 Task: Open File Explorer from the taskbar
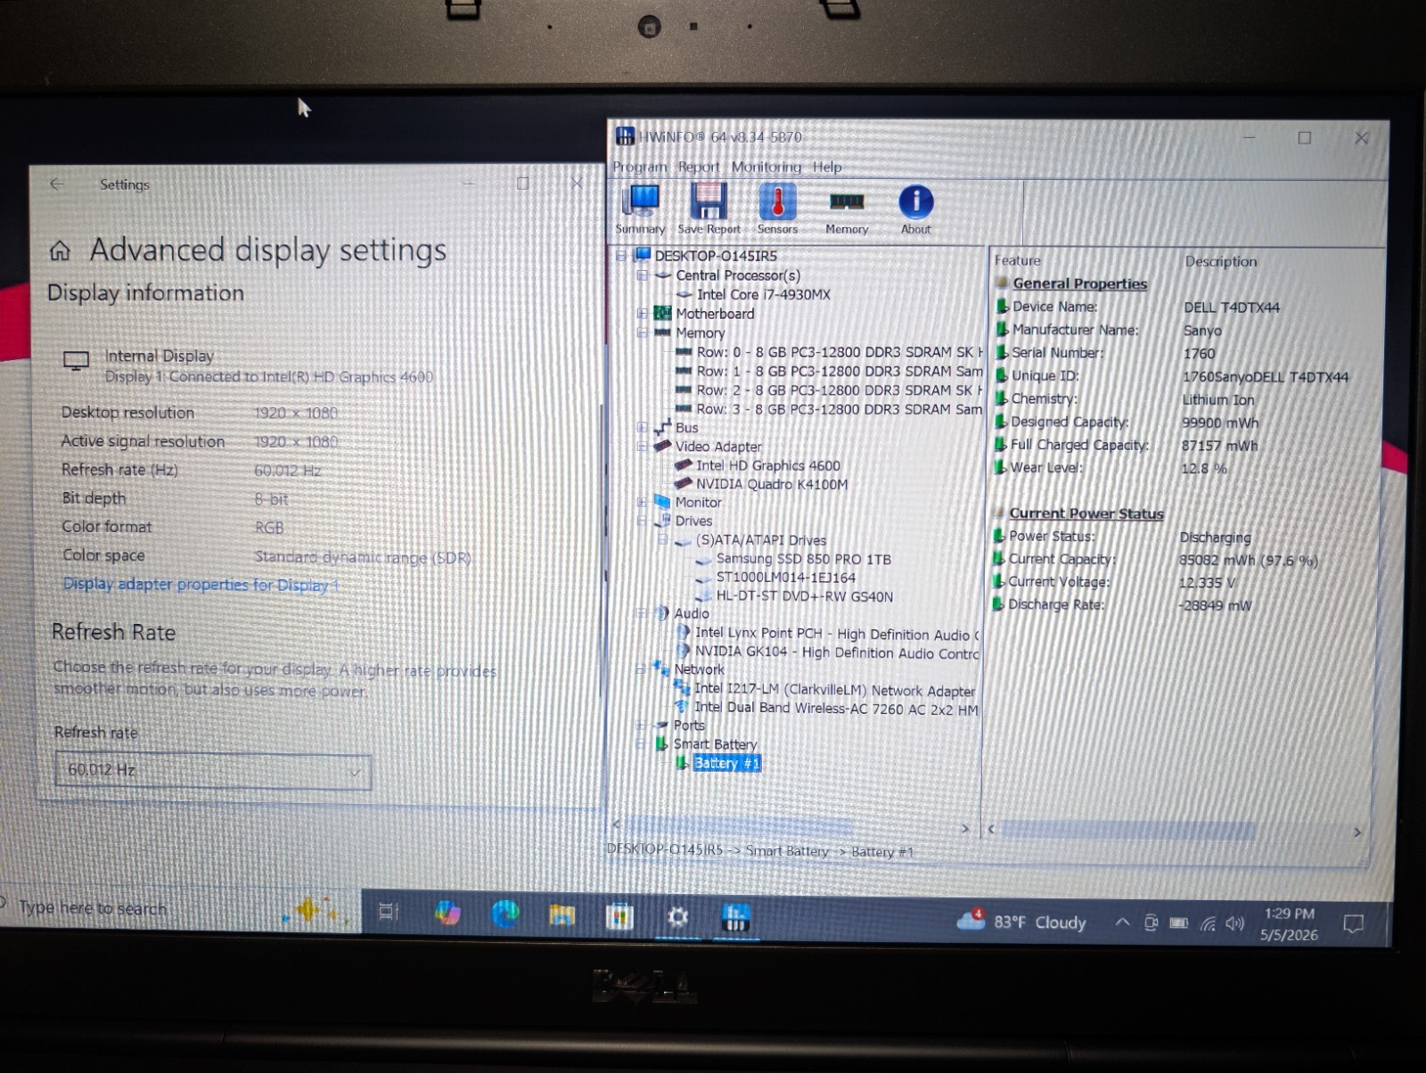(x=562, y=914)
